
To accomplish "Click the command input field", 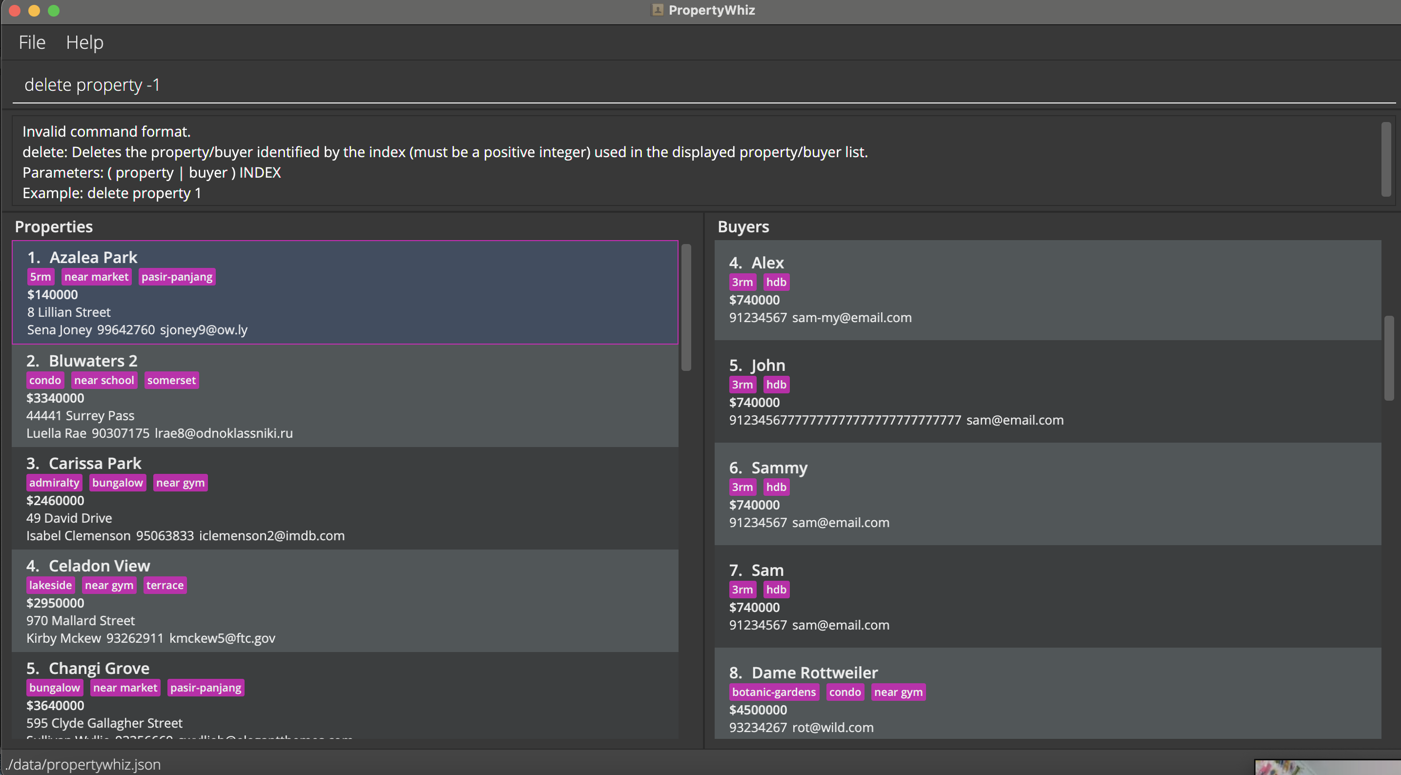I will [701, 85].
